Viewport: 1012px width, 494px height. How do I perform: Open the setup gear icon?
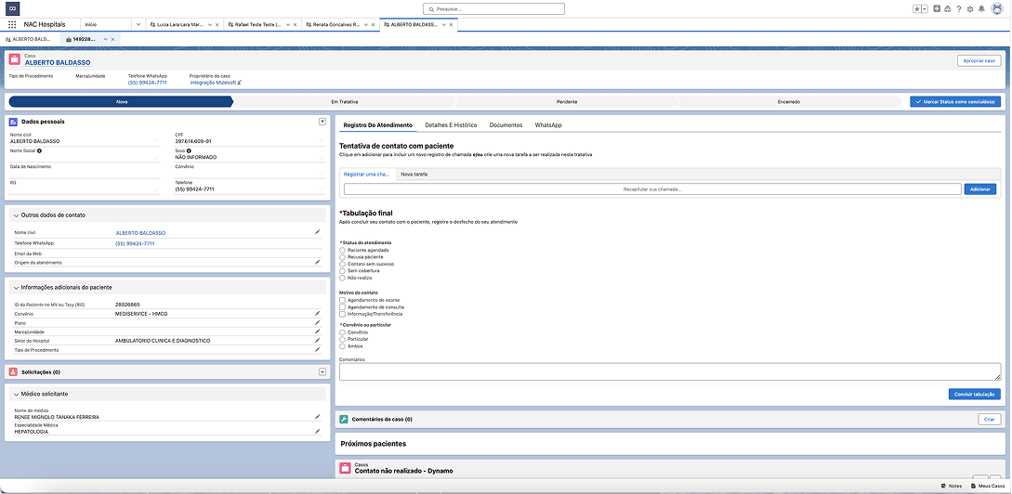pos(969,9)
